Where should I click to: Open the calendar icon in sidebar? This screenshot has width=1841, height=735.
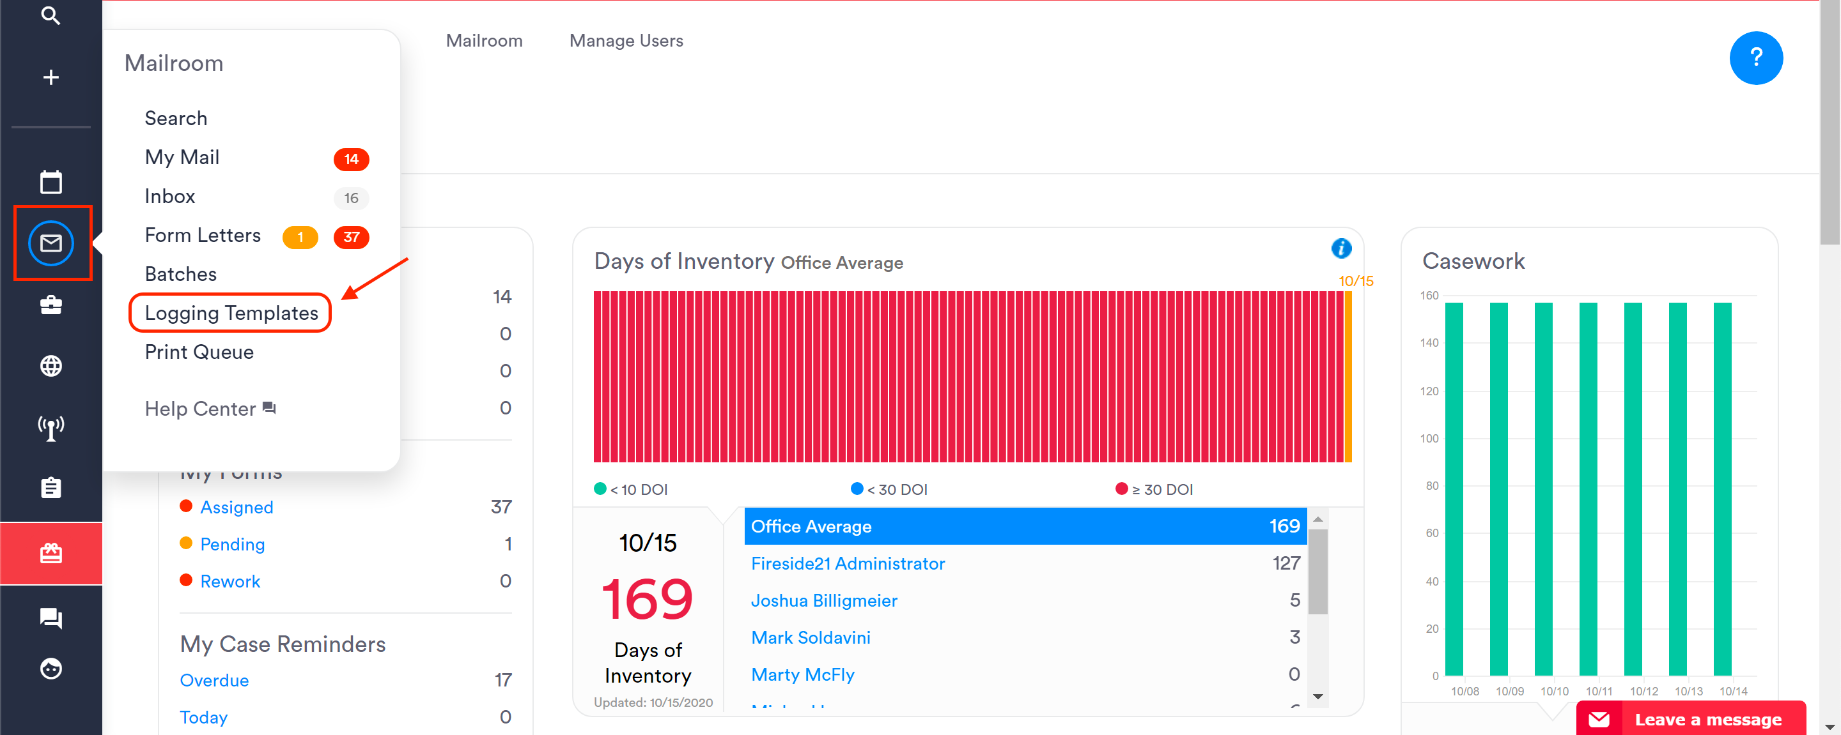(x=50, y=182)
